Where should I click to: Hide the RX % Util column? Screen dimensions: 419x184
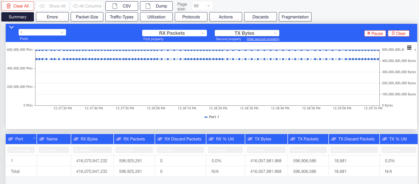[x=211, y=139]
